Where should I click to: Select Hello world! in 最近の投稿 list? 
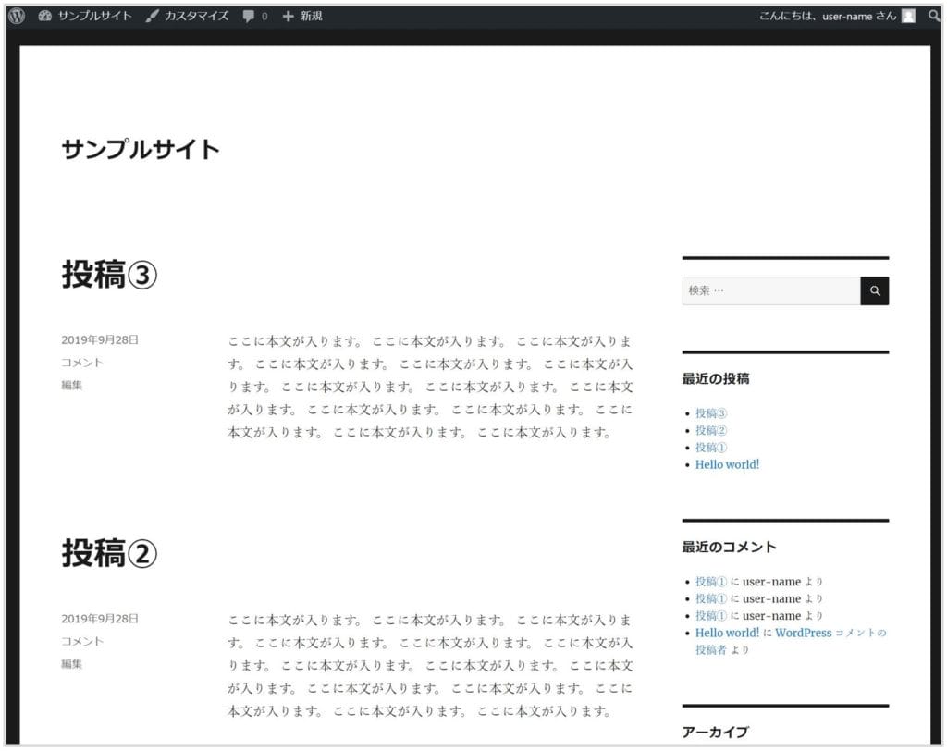pyautogui.click(x=727, y=464)
